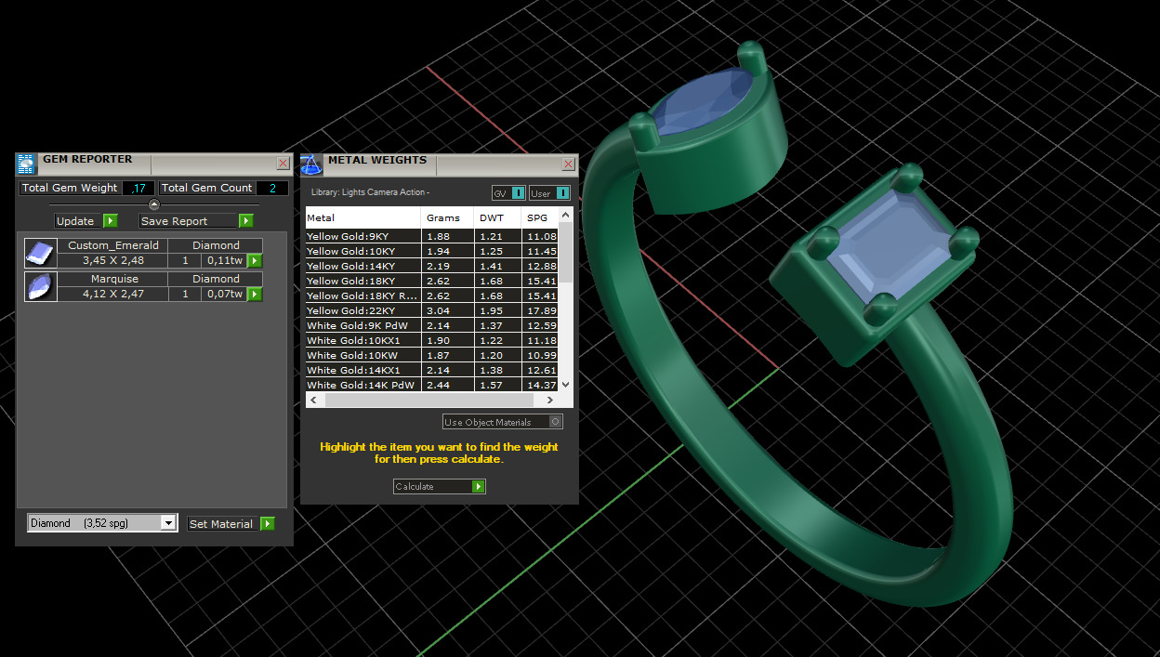
Task: Select the Yellow Gold:10KY row
Action: [x=432, y=251]
